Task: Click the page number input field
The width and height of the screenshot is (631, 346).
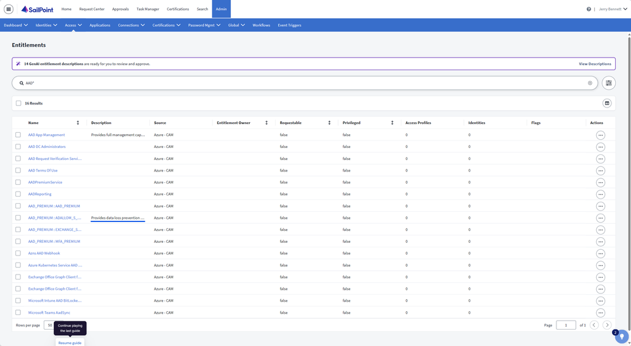Action: tap(566, 325)
